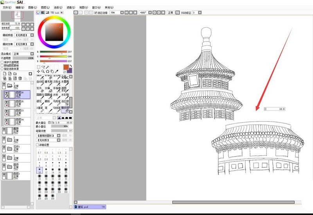The width and height of the screenshot is (313, 215).
Task: Select the rectangular selection tool
Action: click(x=38, y=67)
